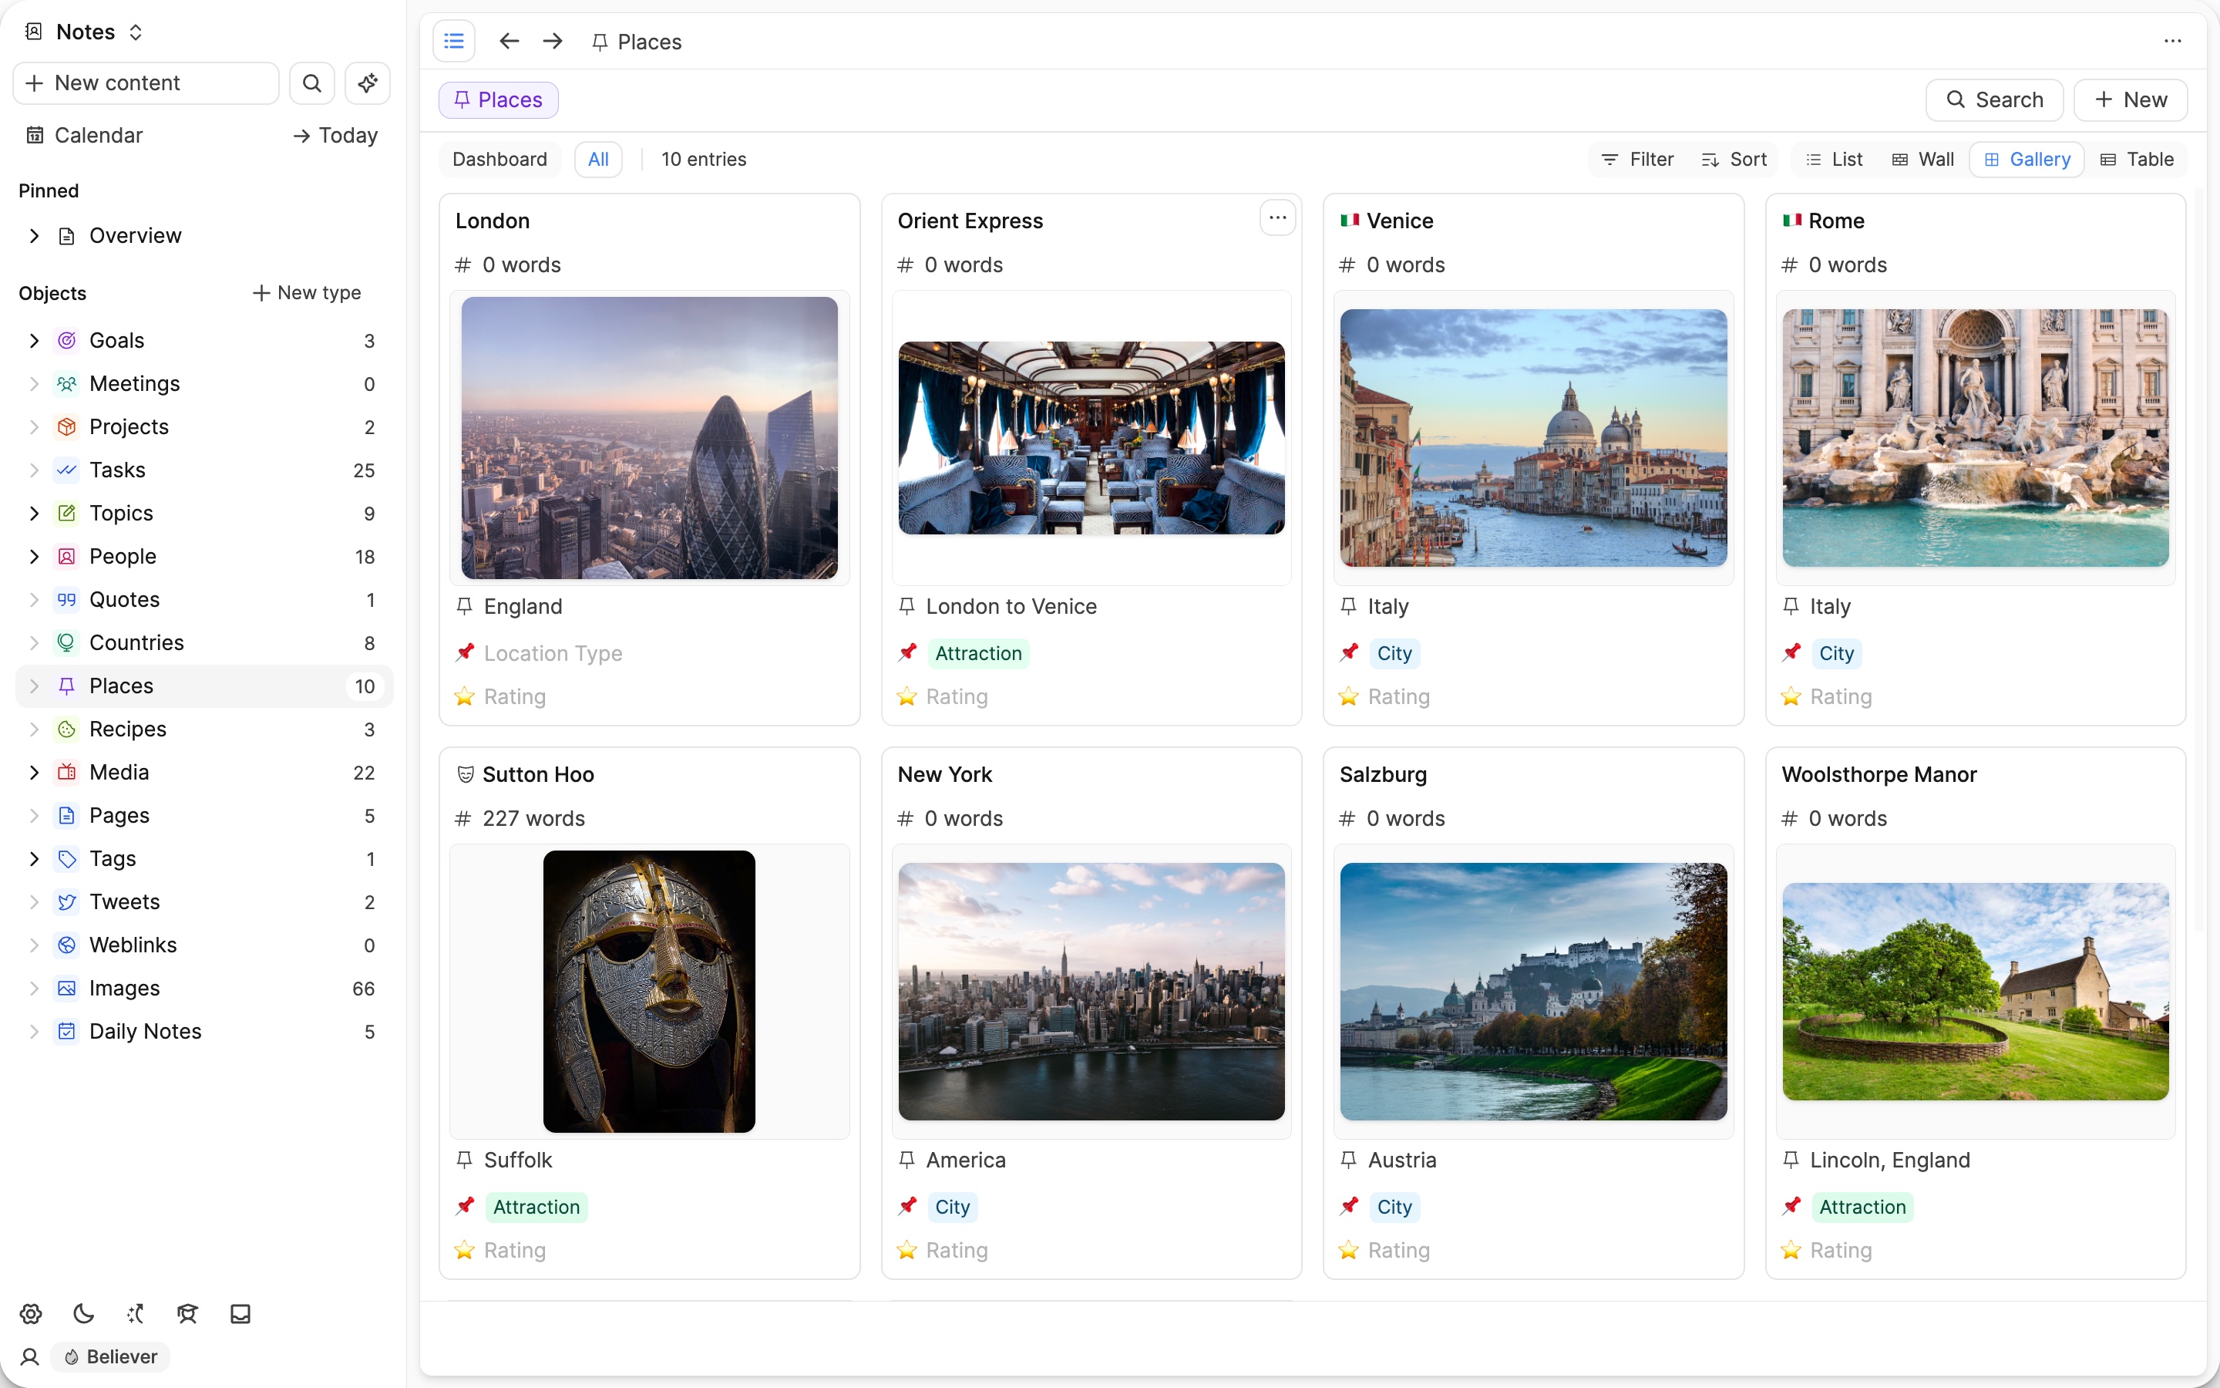Expand the Goals object type

[34, 341]
